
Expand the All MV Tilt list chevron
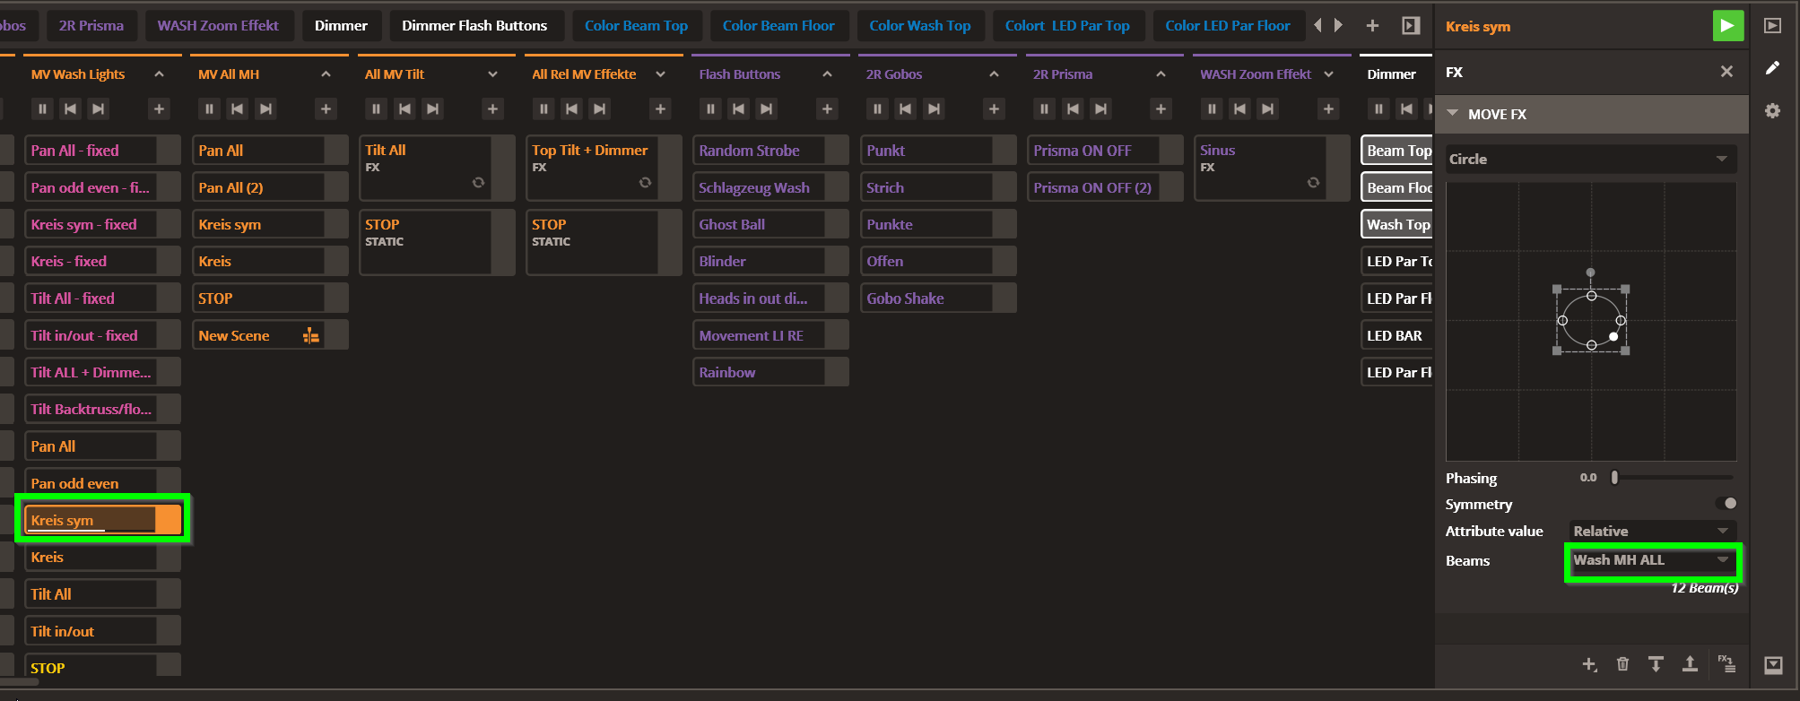[492, 74]
